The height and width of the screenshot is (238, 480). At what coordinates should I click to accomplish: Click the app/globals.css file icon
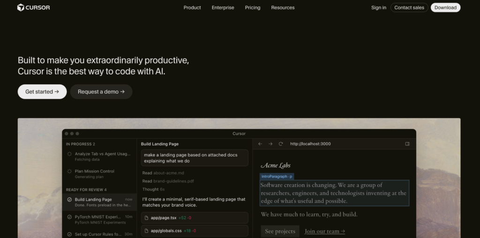[147, 231]
